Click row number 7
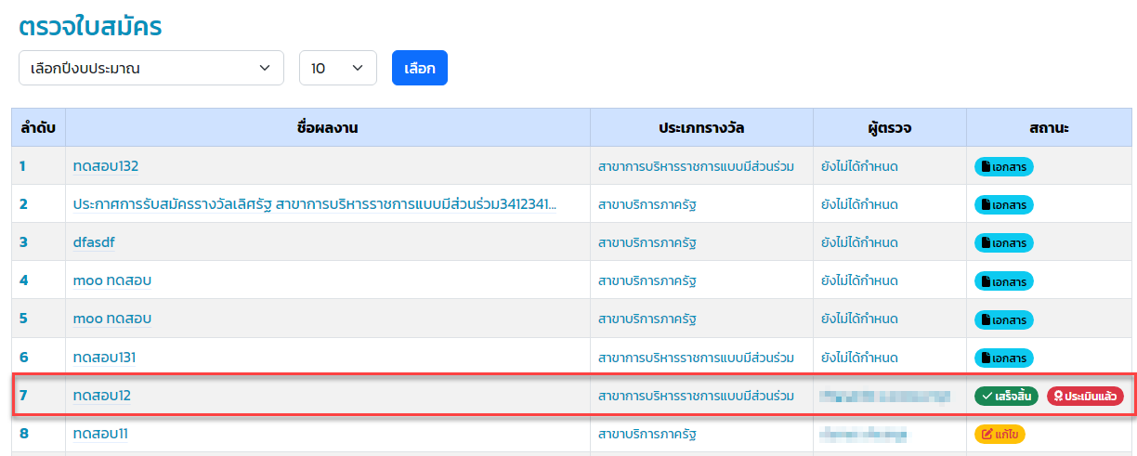The height and width of the screenshot is (456, 1137). 23,396
